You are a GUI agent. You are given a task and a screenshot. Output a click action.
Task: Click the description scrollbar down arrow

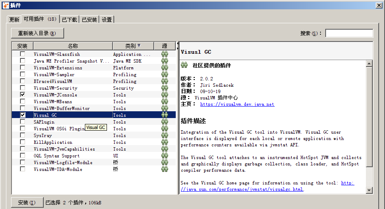click(x=369, y=190)
